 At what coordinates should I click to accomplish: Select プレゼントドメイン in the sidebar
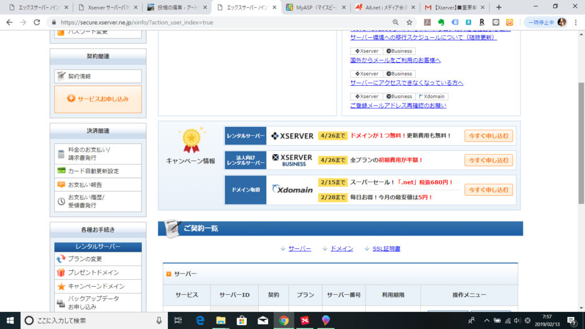(98, 272)
